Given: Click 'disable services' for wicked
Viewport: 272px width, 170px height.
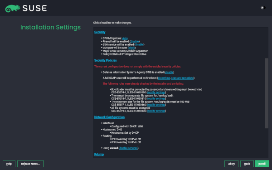Looking at the screenshot, I should point(129,148).
